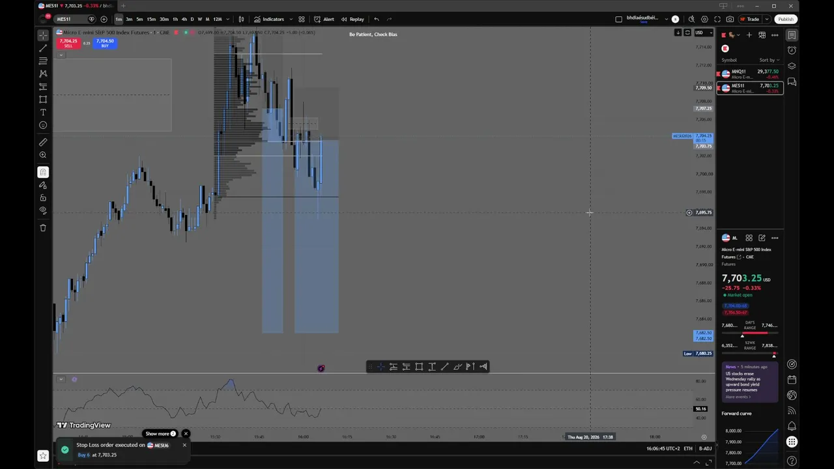Open the Fibonacci retracement tools group
The height and width of the screenshot is (469, 834).
(x=43, y=61)
